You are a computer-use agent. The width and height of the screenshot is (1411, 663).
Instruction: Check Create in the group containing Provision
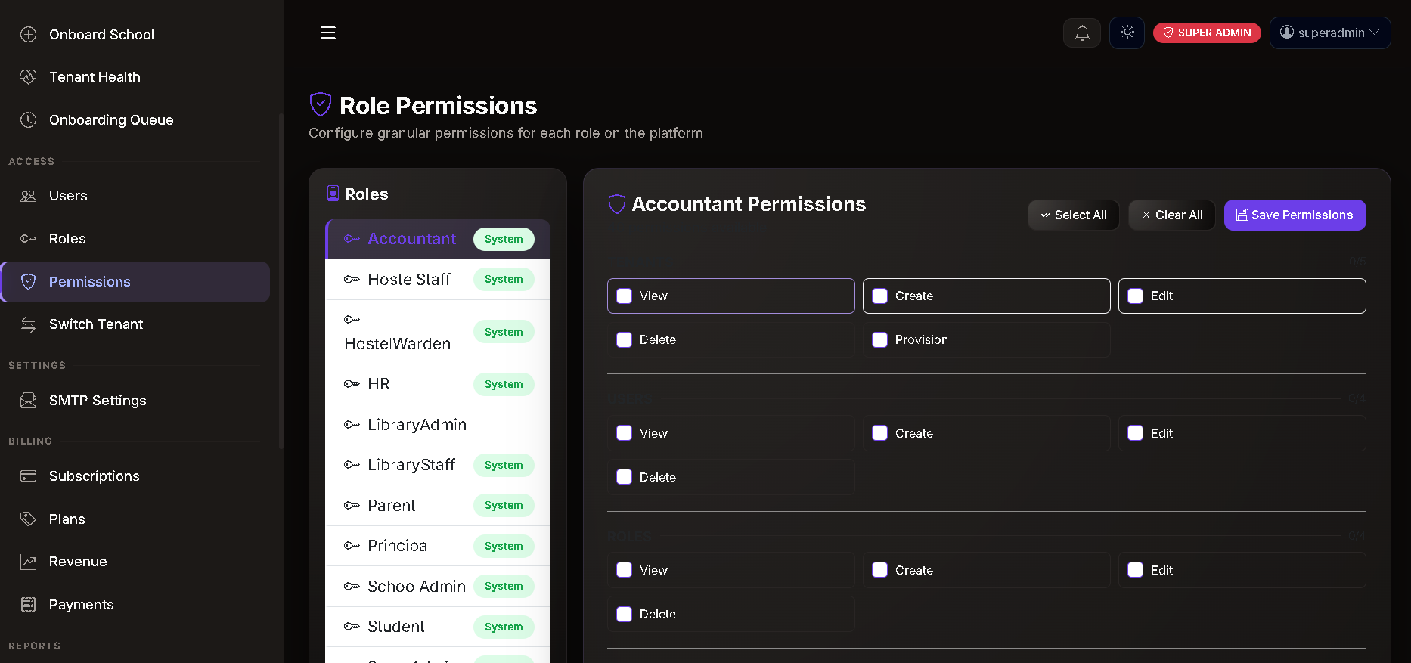879,296
